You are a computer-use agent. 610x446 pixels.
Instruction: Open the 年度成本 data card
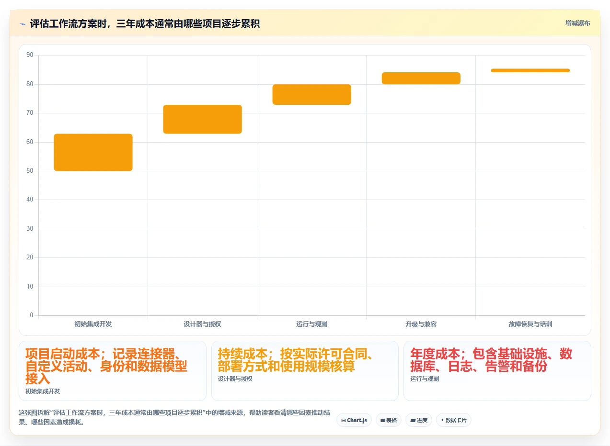(x=497, y=371)
